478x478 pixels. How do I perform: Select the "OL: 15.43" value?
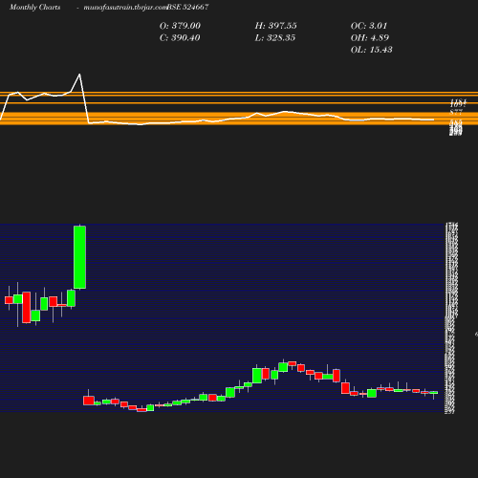click(372, 50)
